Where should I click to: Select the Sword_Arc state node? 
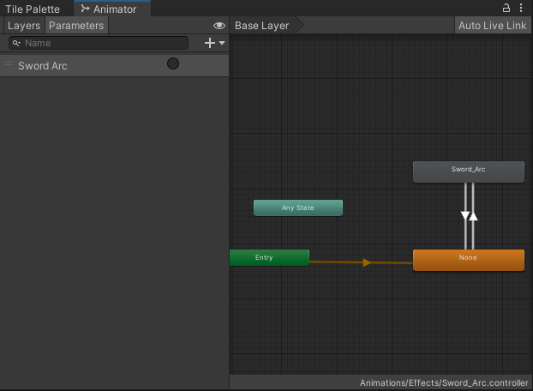click(469, 171)
